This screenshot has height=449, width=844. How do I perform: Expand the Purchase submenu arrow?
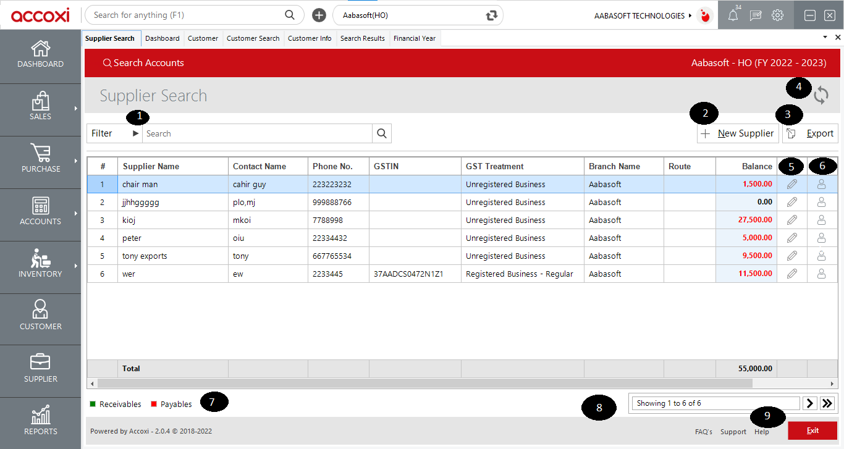[x=75, y=161]
